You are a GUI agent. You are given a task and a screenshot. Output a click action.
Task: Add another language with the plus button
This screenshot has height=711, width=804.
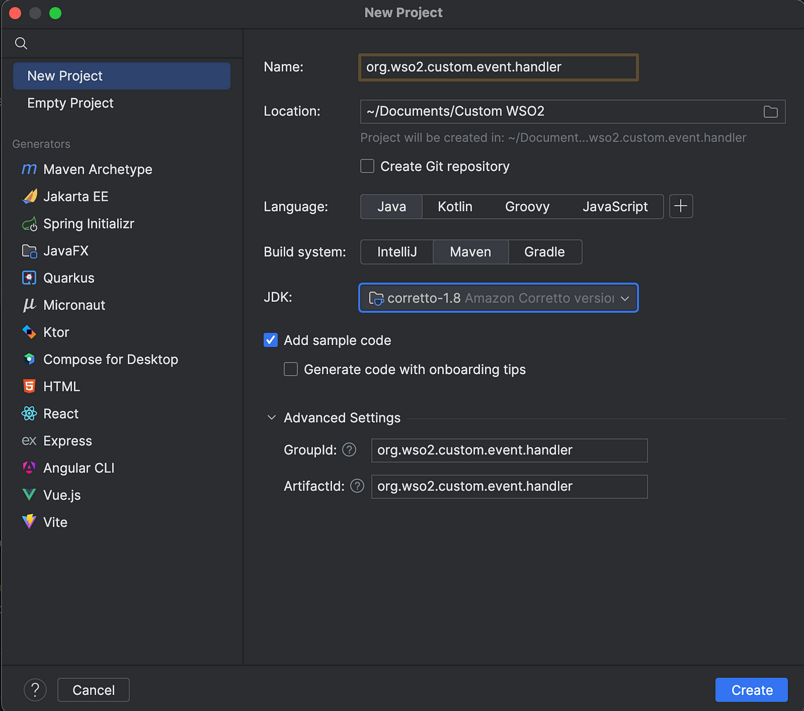coord(681,206)
